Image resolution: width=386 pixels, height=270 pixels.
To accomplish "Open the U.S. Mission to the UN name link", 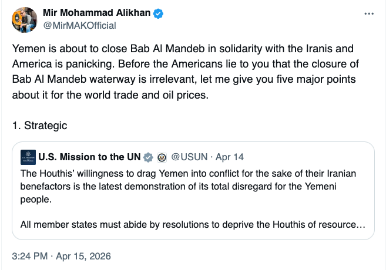I will (x=89, y=157).
